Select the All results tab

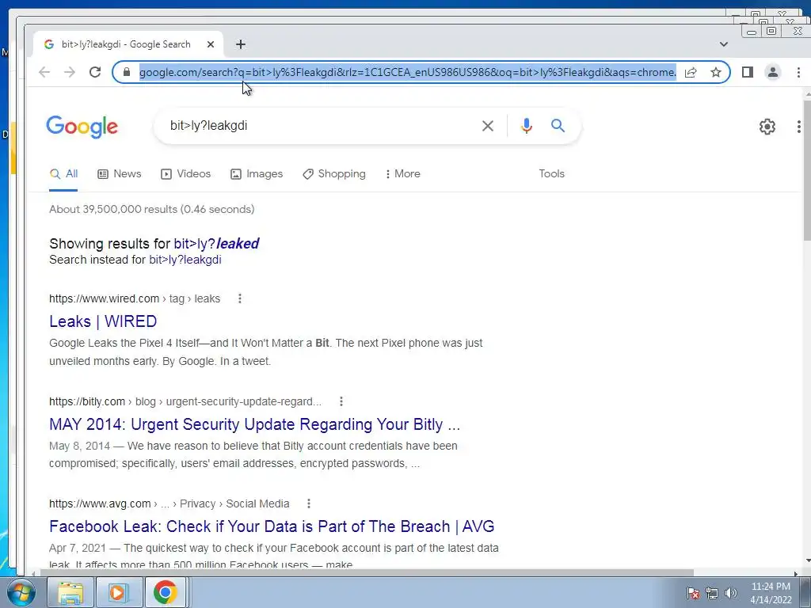click(63, 174)
